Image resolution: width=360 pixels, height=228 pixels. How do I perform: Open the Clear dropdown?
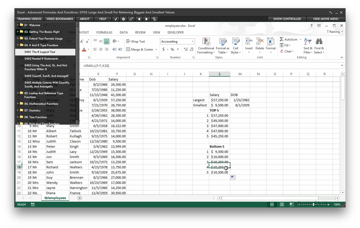click(287, 51)
